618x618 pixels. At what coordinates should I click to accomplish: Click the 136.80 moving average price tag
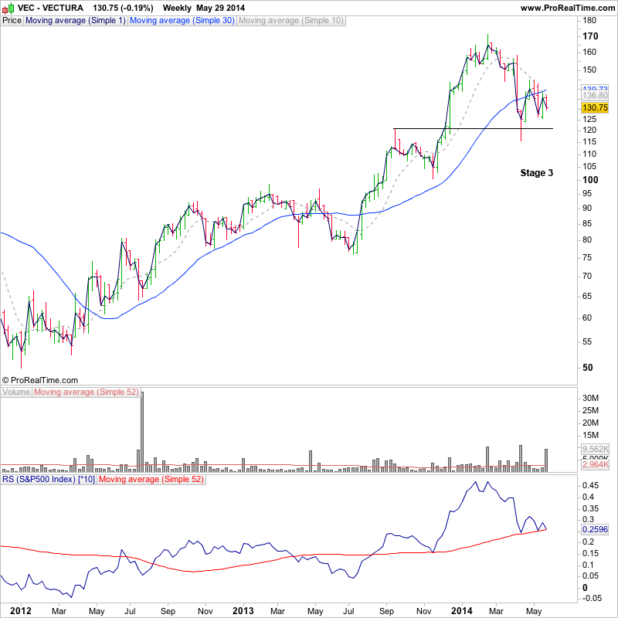coord(595,95)
